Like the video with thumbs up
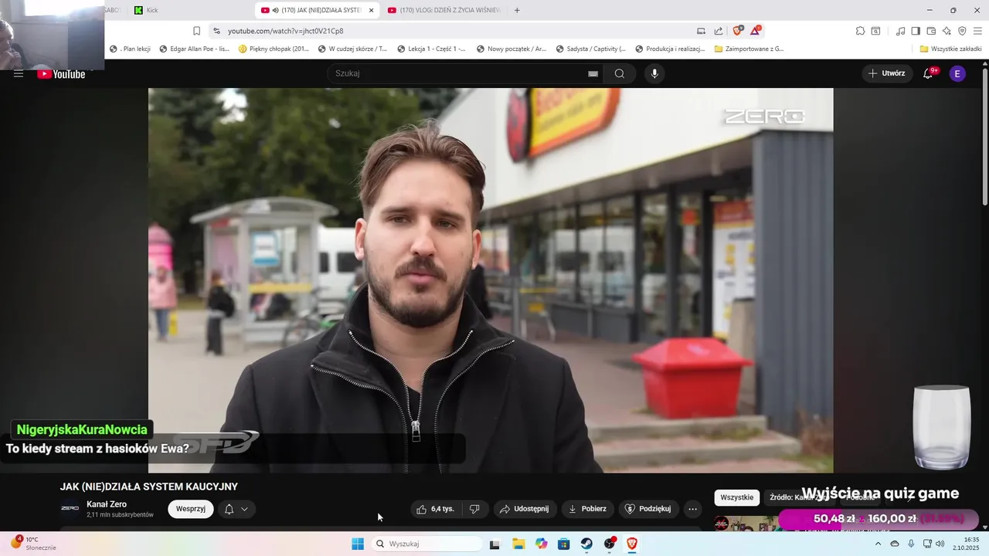Viewport: 989px width, 556px height. pyautogui.click(x=436, y=509)
